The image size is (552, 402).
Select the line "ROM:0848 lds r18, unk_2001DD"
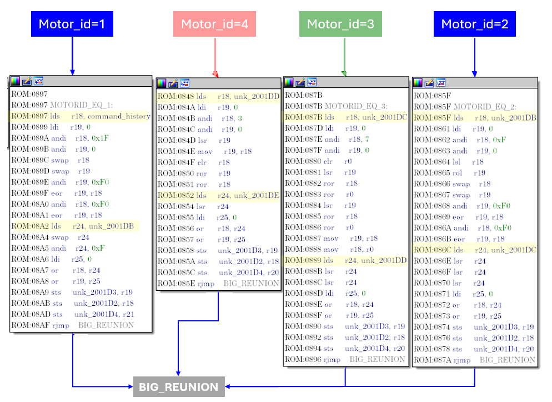218,96
